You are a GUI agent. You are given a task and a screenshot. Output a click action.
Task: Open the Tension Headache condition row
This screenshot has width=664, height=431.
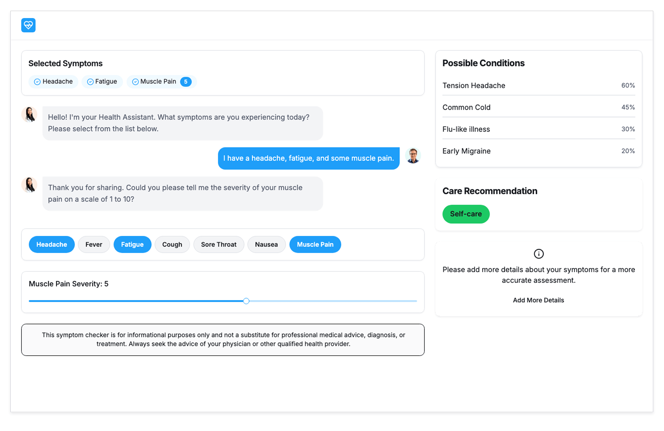point(538,86)
